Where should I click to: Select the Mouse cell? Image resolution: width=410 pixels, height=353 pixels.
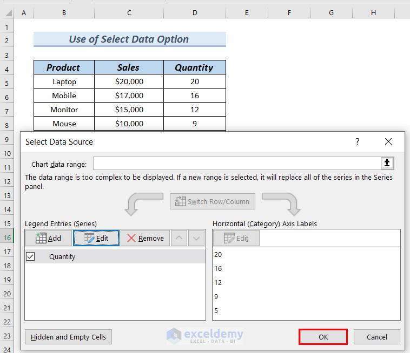64,124
